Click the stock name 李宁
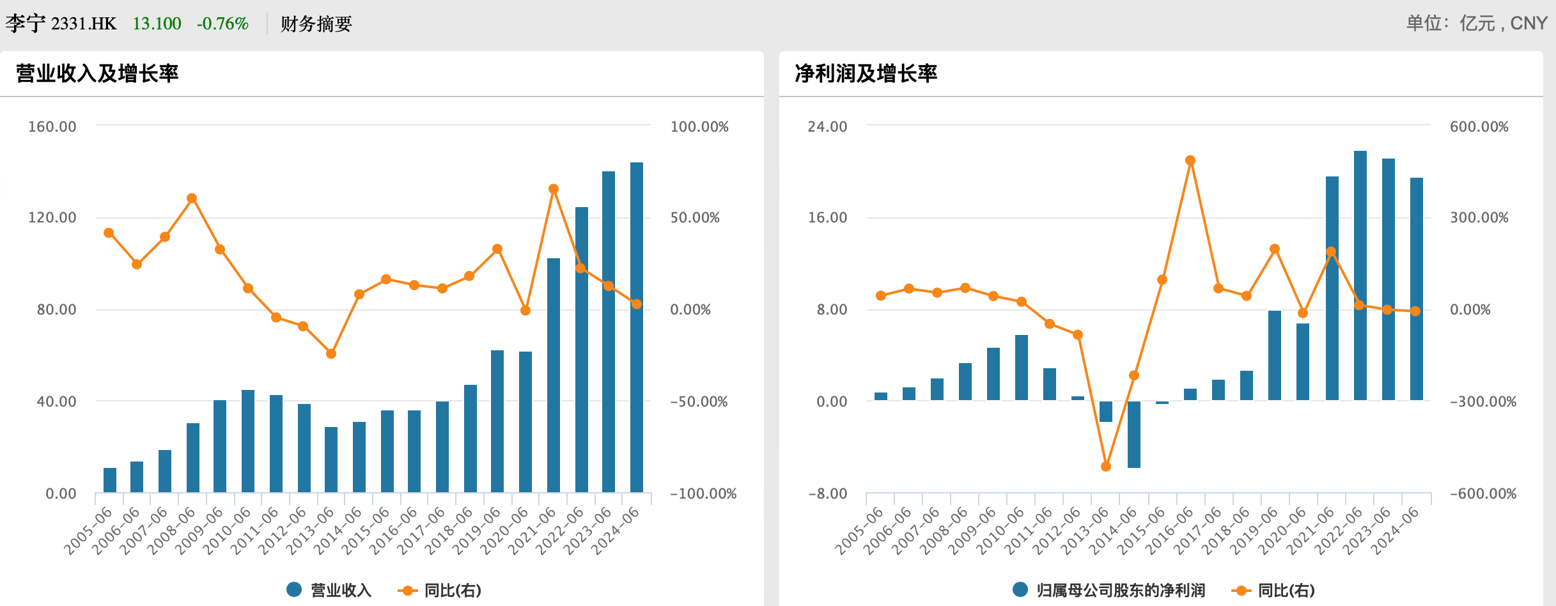The image size is (1556, 606). point(27,24)
